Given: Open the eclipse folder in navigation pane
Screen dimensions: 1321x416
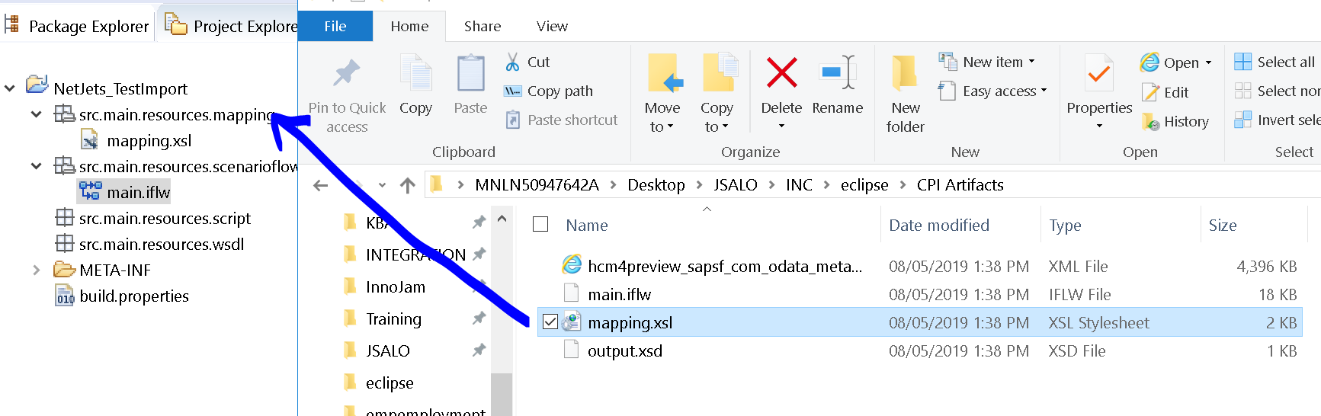Looking at the screenshot, I should tap(390, 382).
